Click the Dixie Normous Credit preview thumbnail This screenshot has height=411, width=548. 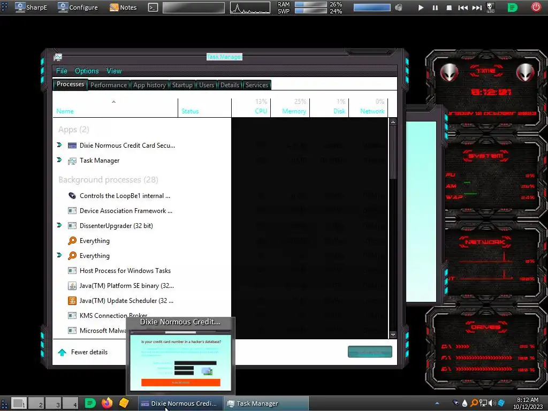pyautogui.click(x=181, y=361)
